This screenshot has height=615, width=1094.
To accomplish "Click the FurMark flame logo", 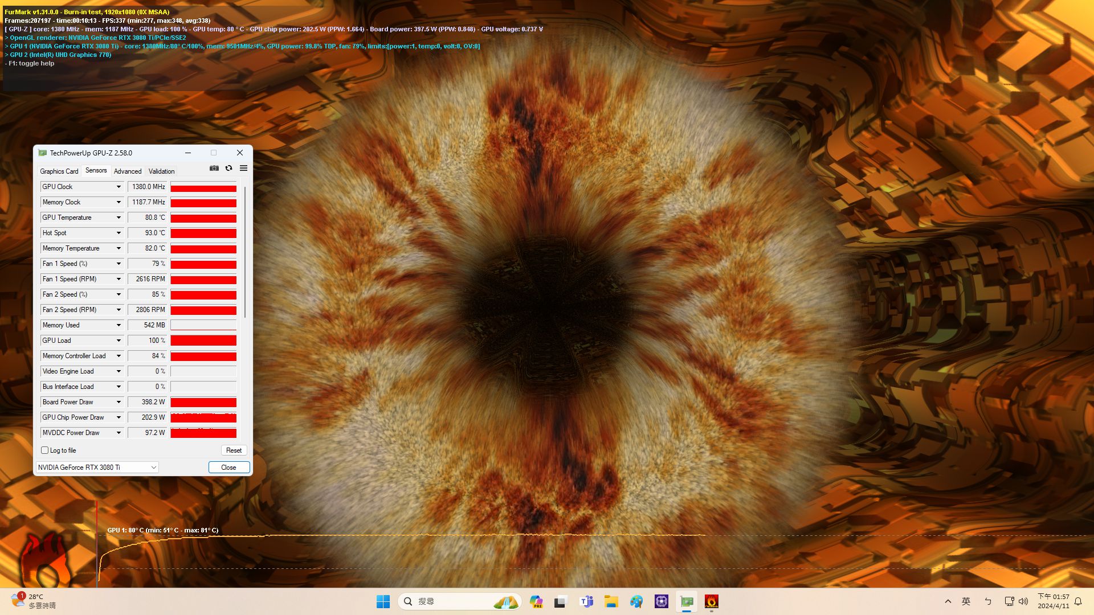I will [x=46, y=559].
